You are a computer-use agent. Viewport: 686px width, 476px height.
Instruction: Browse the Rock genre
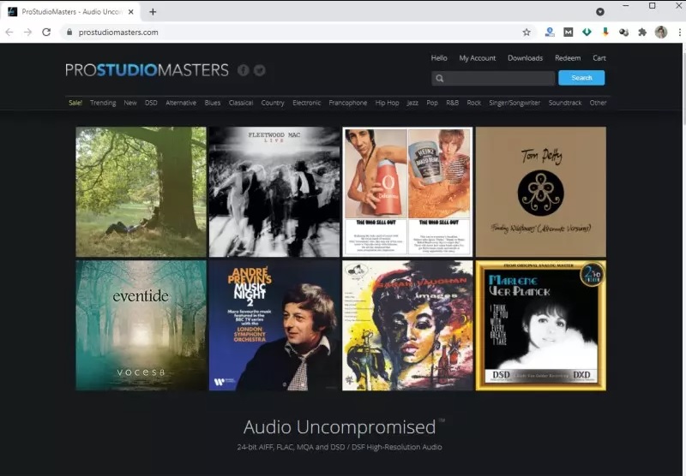pos(473,103)
